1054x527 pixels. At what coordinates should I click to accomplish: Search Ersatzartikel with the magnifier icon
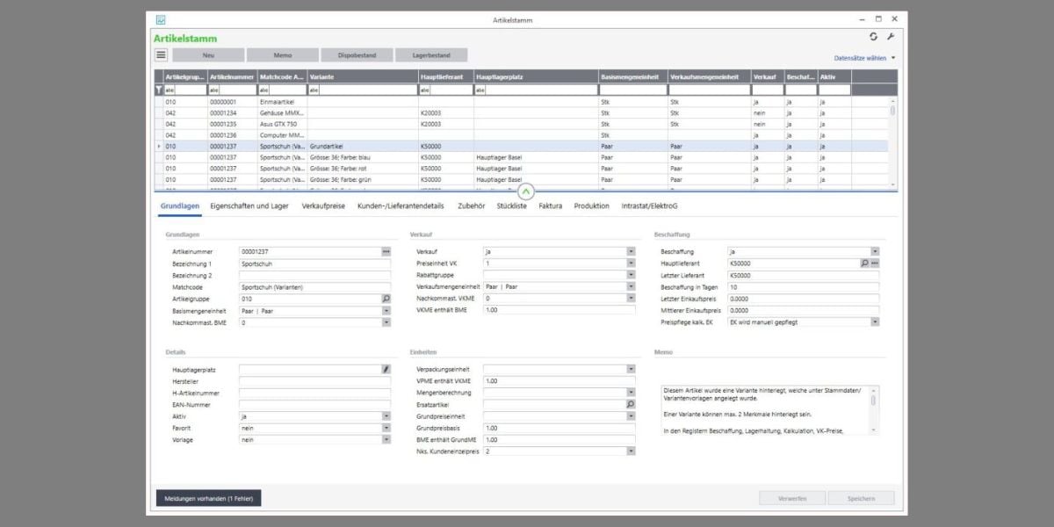(630, 404)
